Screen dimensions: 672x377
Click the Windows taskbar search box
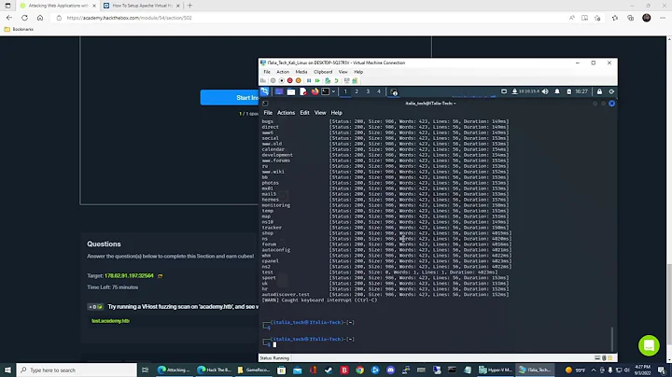point(77,370)
